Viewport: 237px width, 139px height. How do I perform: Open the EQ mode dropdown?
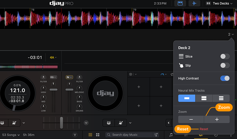(x=53, y=77)
